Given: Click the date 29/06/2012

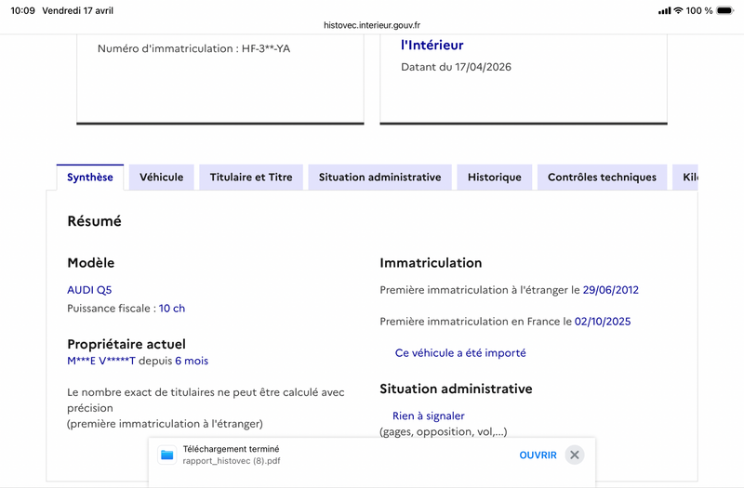Looking at the screenshot, I should (611, 290).
